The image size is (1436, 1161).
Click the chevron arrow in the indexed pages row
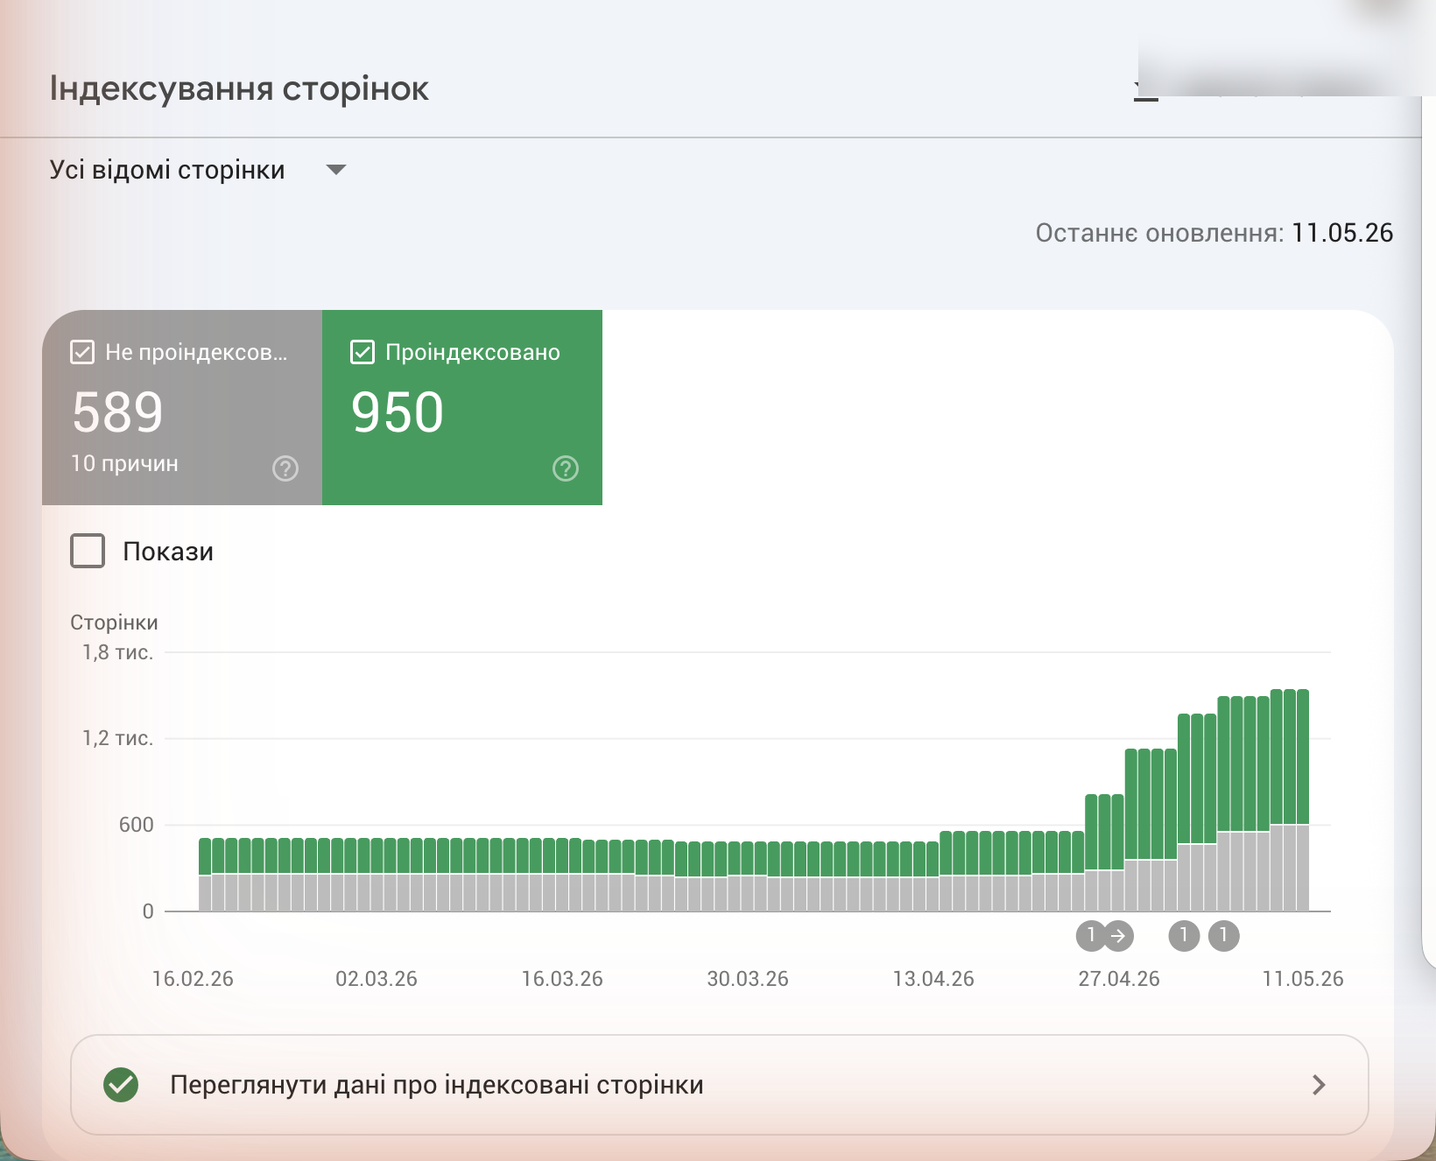tap(1319, 1085)
